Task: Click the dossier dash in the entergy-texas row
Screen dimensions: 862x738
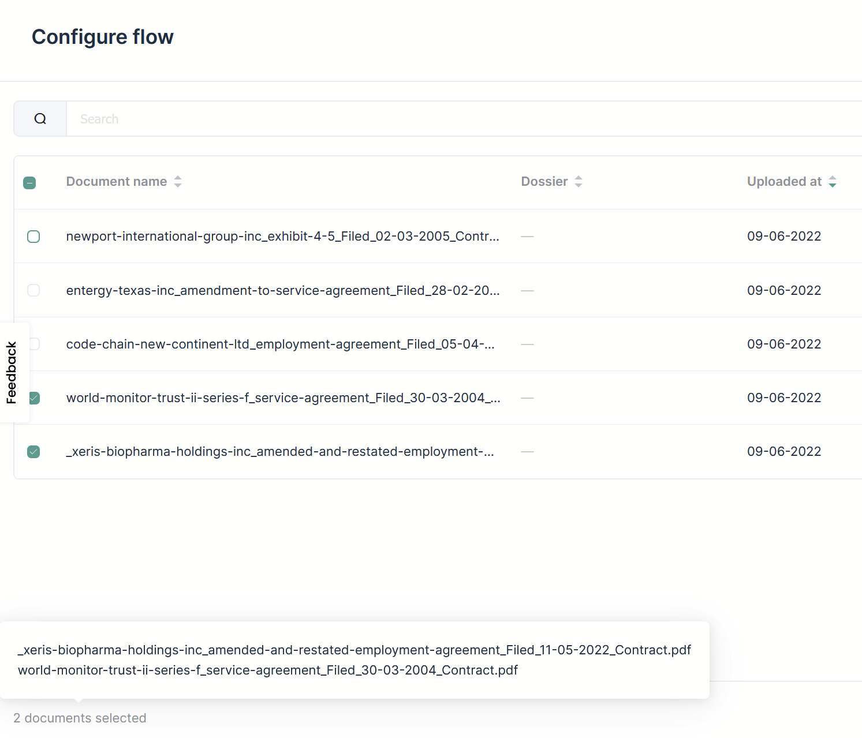Action: 527,291
